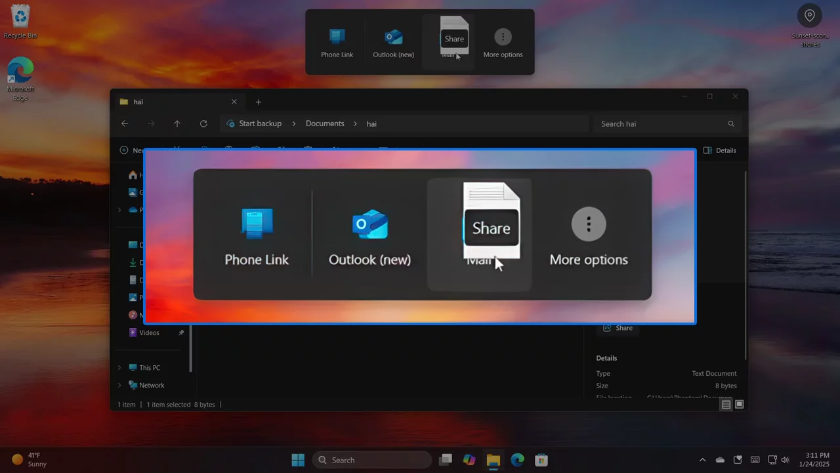
Task: Open Microsoft Edge from the taskbar
Action: 518,460
